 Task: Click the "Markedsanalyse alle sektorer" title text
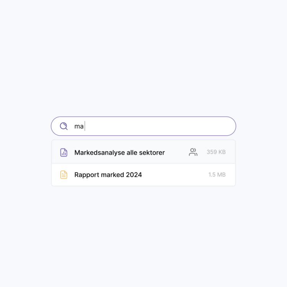(x=119, y=152)
